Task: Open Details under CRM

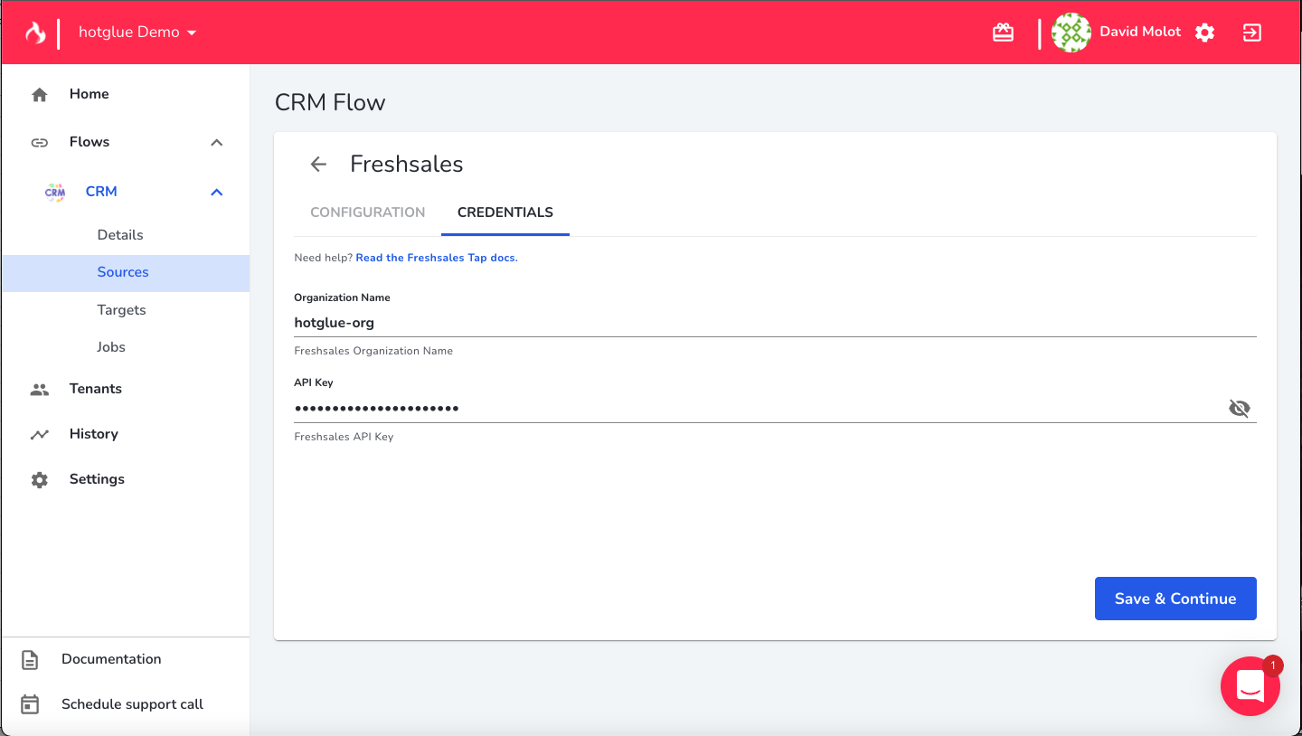Action: [120, 235]
